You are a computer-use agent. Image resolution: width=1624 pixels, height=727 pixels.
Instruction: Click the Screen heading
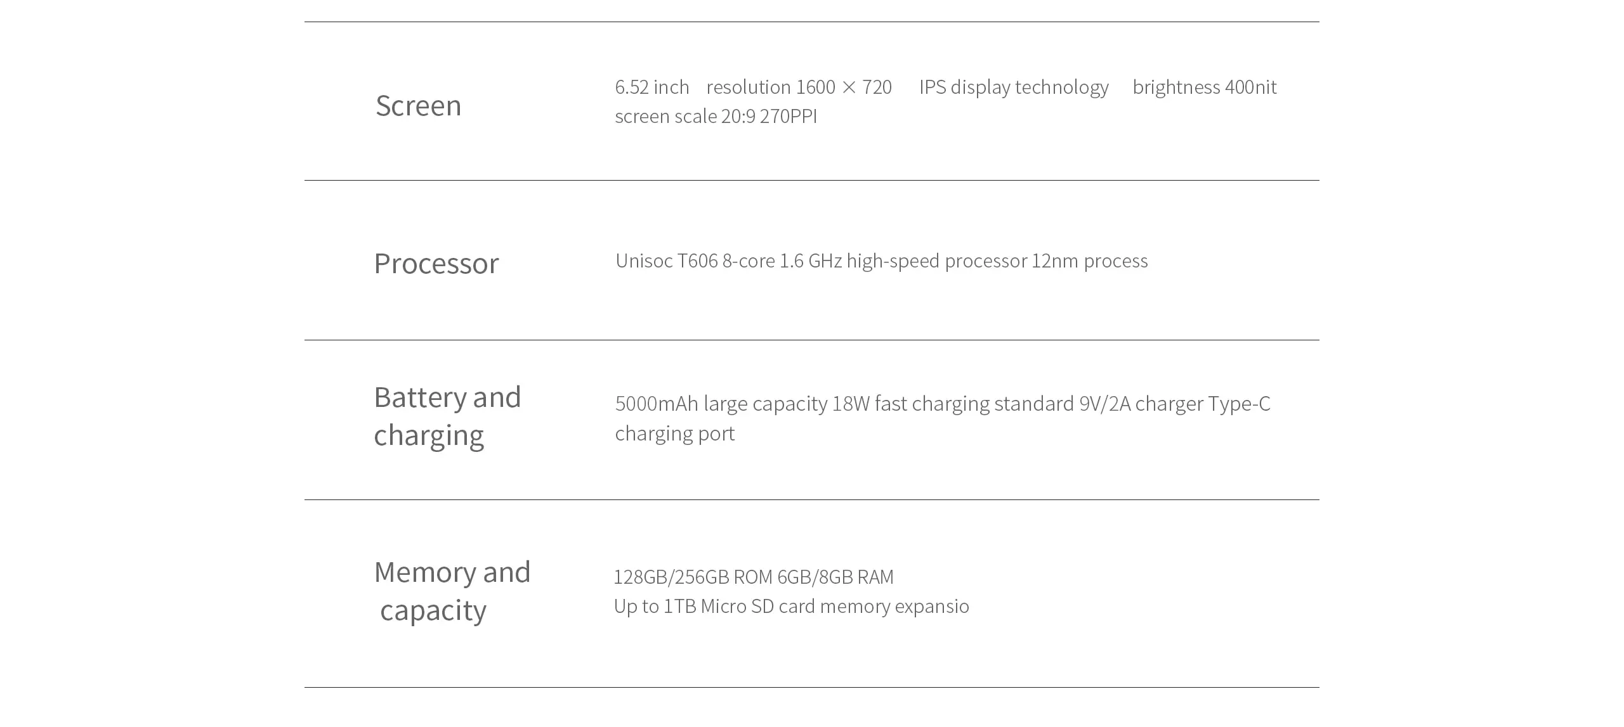[x=418, y=105]
